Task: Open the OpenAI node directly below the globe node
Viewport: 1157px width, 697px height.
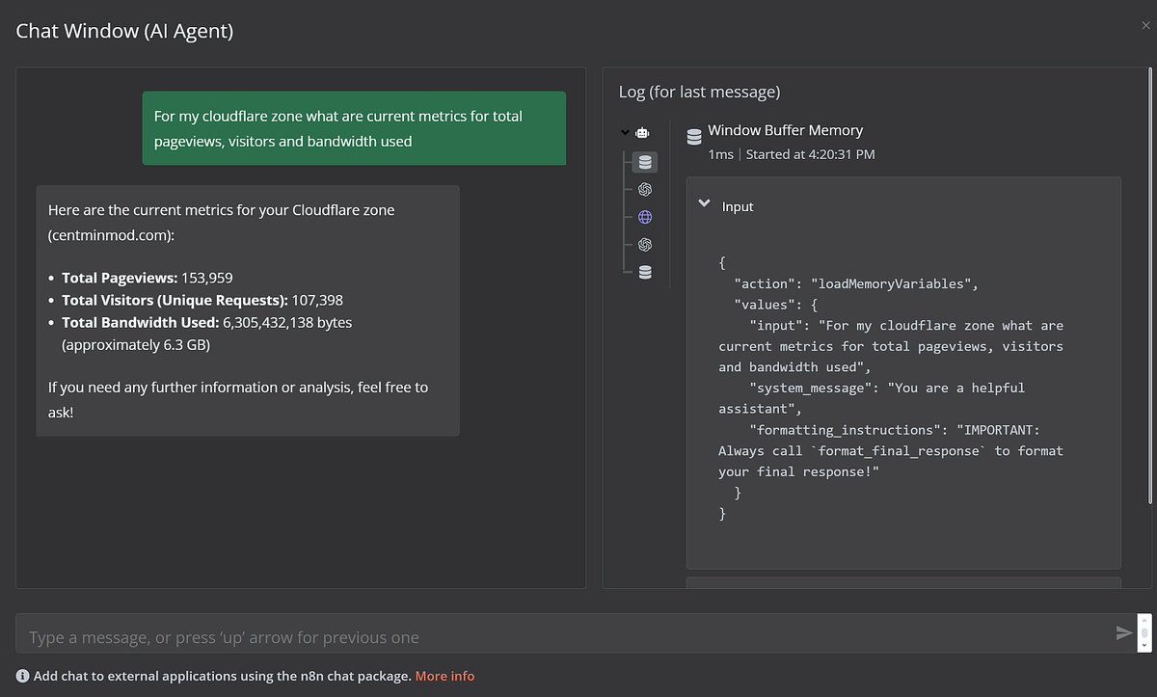Action: point(645,245)
